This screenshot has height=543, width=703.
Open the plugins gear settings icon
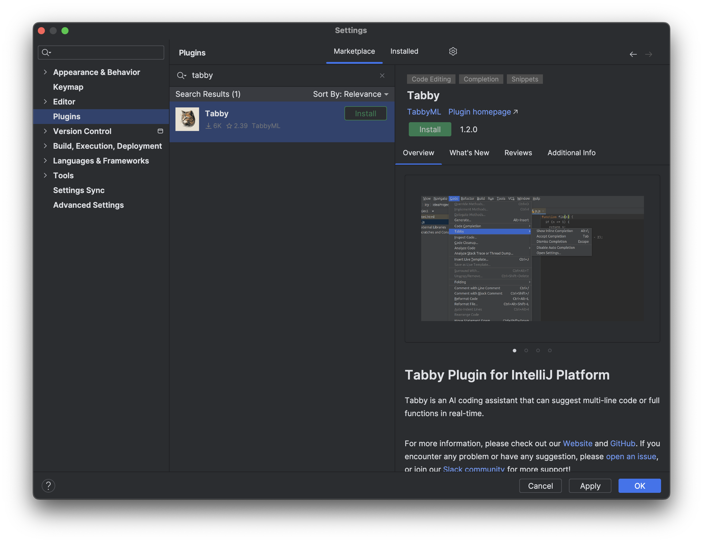pos(453,51)
